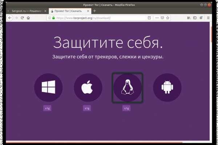Open a new tab with plus button
This screenshot has width=218, height=145.
(95, 11)
